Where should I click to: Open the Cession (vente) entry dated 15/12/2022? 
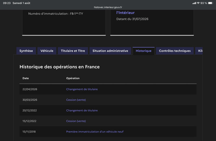[76, 121]
